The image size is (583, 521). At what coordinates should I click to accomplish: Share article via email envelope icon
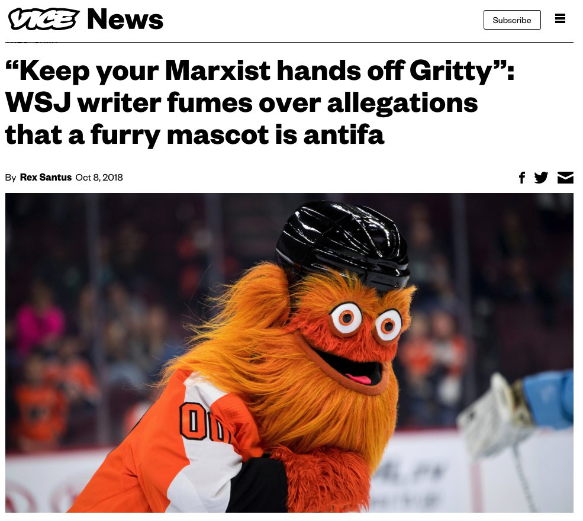(x=565, y=178)
